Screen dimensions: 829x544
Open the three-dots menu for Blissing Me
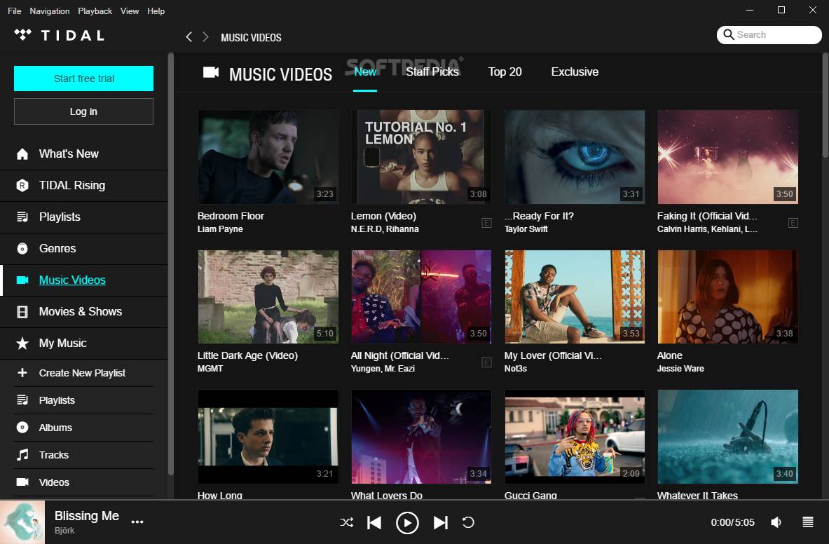[x=137, y=522]
